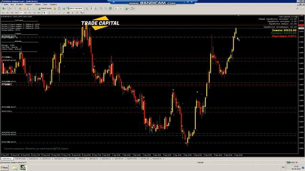305x171 pixels.
Task: Toggle chart auto scroll
Action: (x=116, y=9)
